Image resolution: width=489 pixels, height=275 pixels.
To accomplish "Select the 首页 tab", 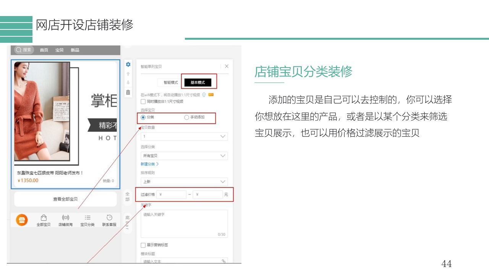I will click(44, 50).
